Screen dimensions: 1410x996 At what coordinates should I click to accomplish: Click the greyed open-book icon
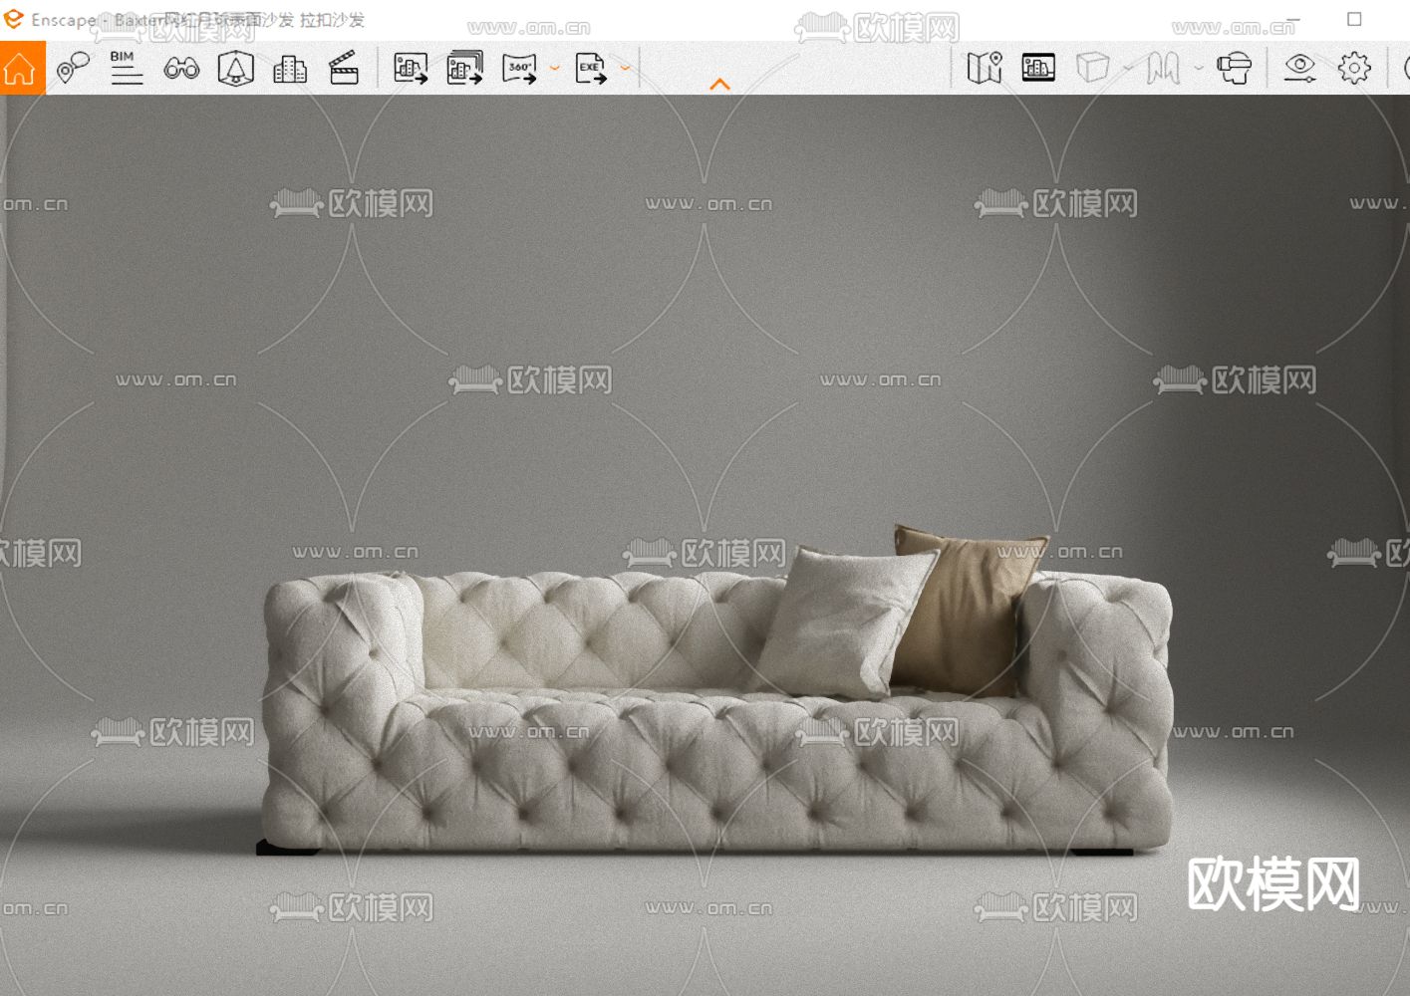pos(1163,68)
